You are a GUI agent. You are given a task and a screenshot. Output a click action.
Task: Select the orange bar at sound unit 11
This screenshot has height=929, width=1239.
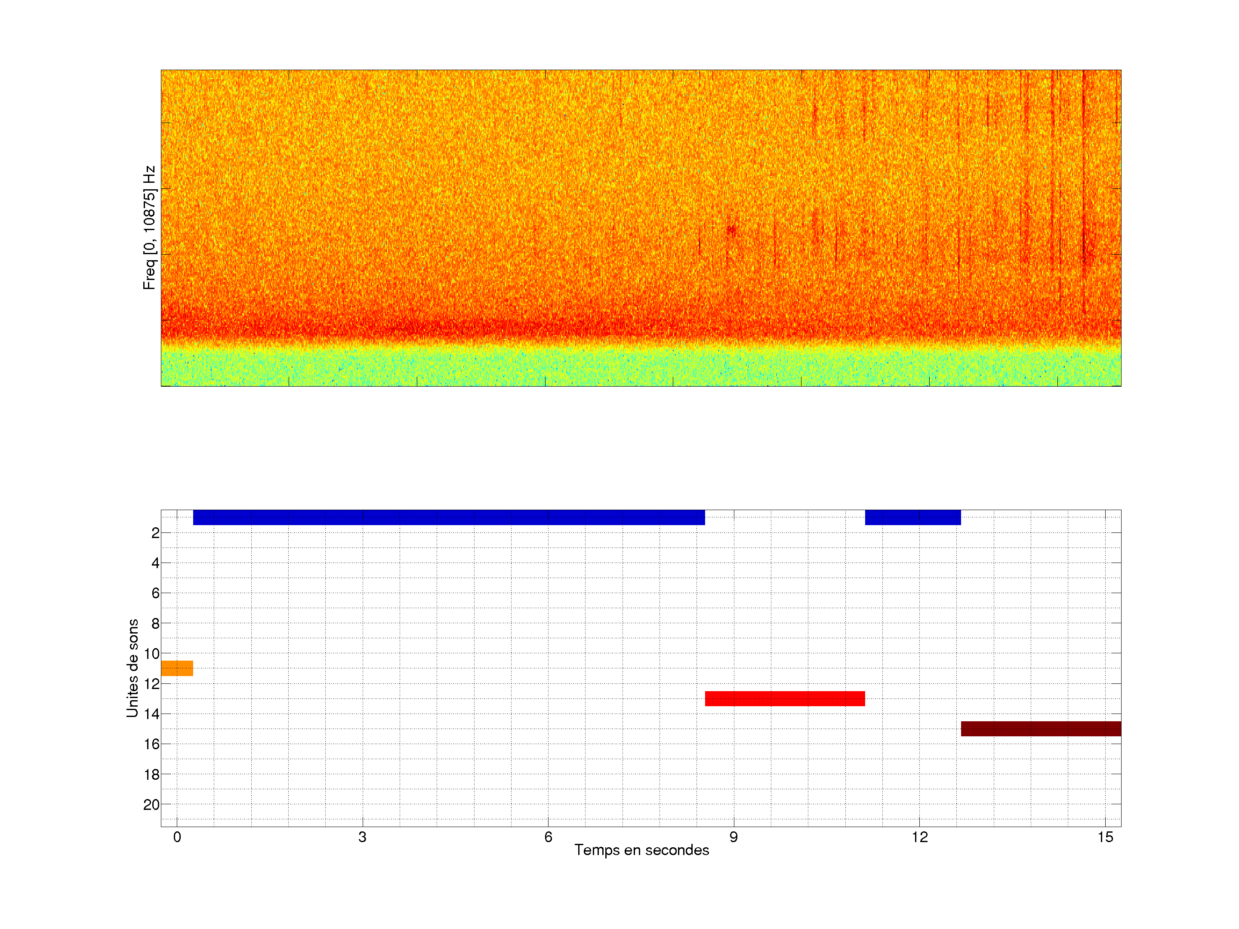(177, 668)
